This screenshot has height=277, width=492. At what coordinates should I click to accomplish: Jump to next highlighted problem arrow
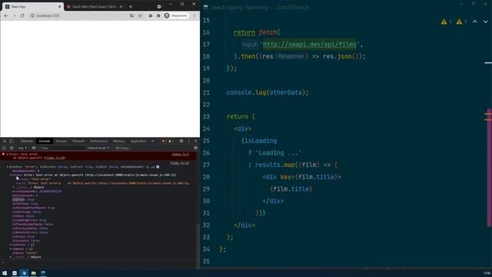[x=485, y=22]
